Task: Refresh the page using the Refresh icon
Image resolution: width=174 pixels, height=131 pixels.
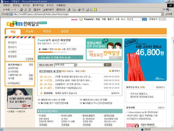Action: pyautogui.click(x=25, y=10)
